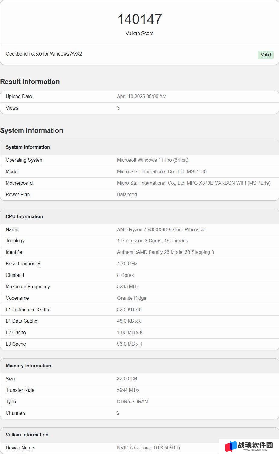Click the Views row label
This screenshot has width=279, height=454.
pyautogui.click(x=12, y=108)
